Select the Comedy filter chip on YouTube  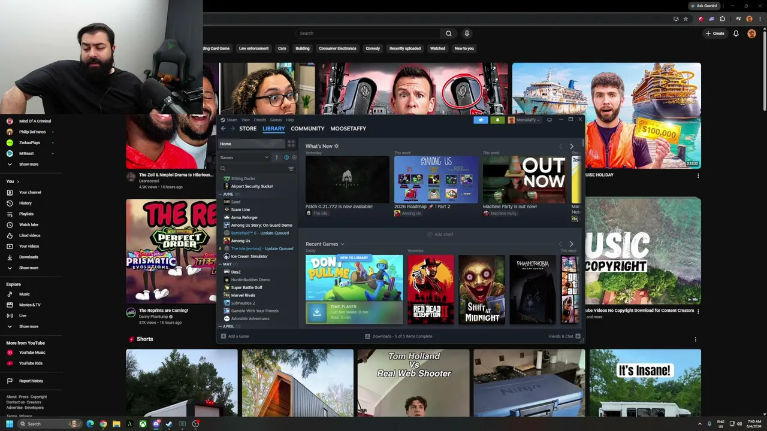pyautogui.click(x=373, y=48)
